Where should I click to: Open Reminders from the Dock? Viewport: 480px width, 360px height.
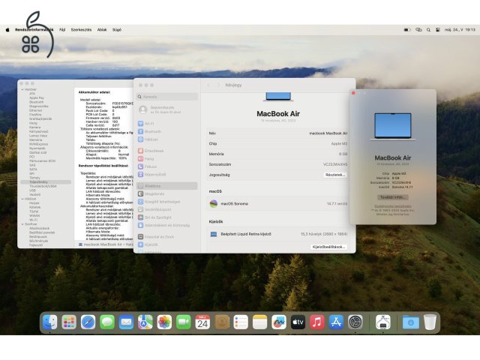tap(241, 322)
